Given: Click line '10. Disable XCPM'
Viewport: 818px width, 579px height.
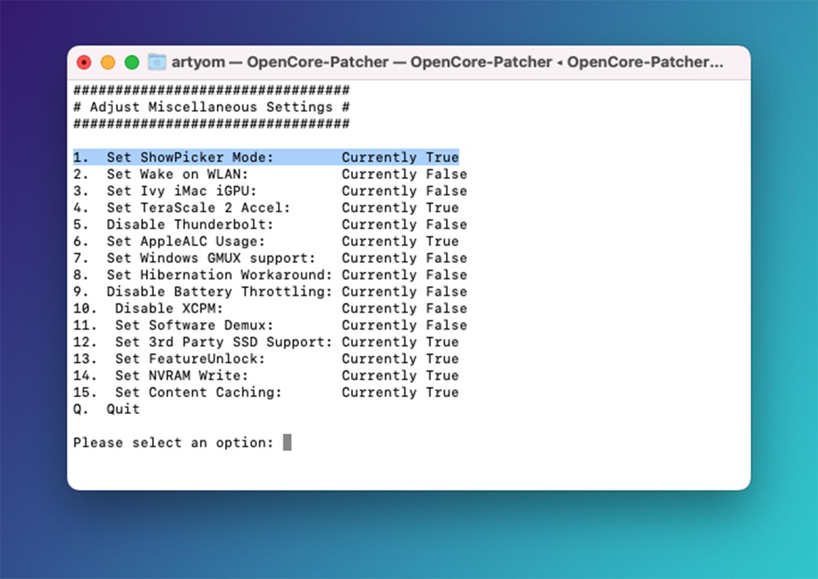Looking at the screenshot, I should click(270, 308).
